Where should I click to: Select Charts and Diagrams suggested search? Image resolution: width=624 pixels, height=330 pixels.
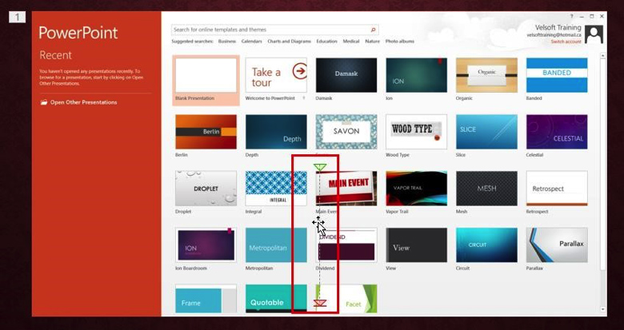[x=290, y=42]
